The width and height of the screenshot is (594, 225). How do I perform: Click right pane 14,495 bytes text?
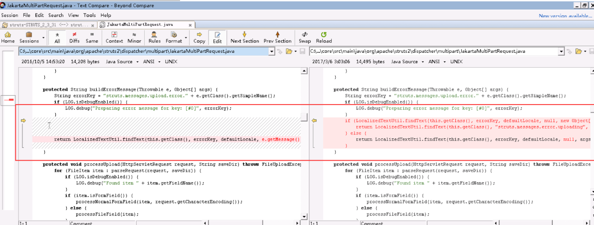(x=370, y=62)
